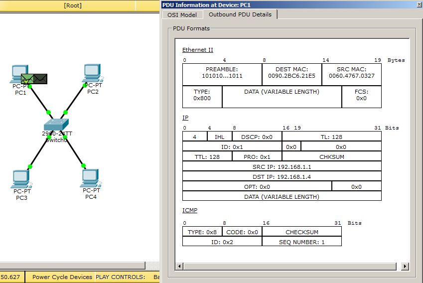The image size is (423, 283).
Task: Click the dark PDU envelope at PC1
Action: (40, 79)
